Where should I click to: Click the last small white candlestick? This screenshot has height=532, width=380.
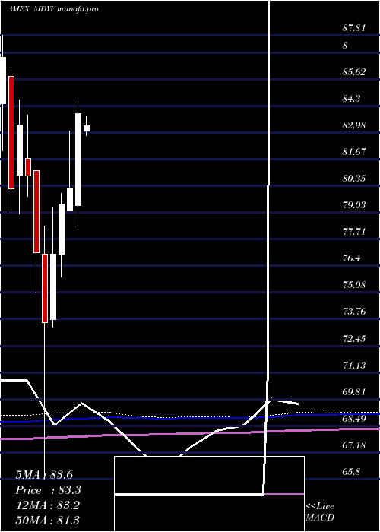(87, 128)
